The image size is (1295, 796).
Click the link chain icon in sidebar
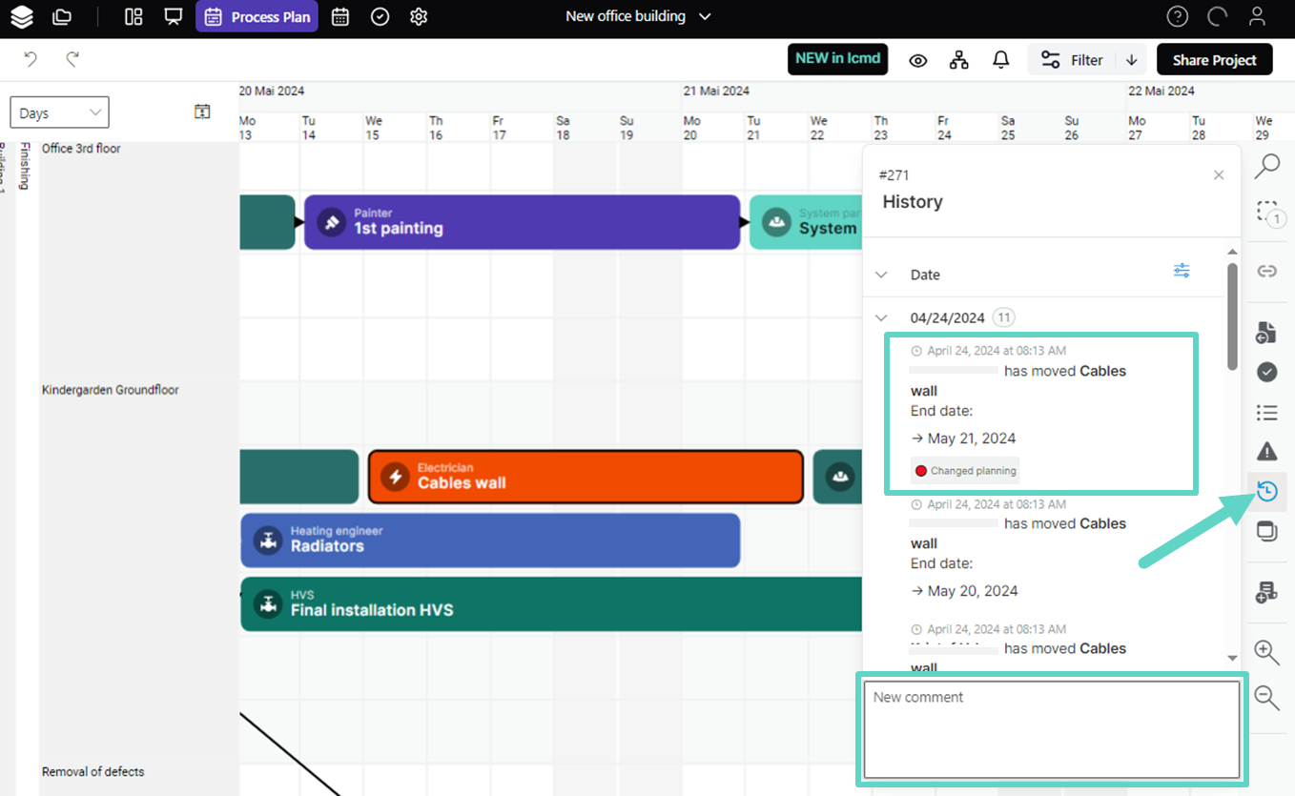pyautogui.click(x=1266, y=272)
